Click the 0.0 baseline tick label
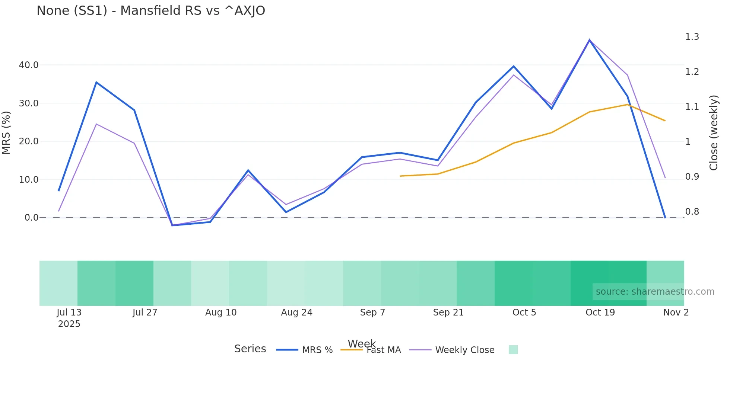 point(31,218)
